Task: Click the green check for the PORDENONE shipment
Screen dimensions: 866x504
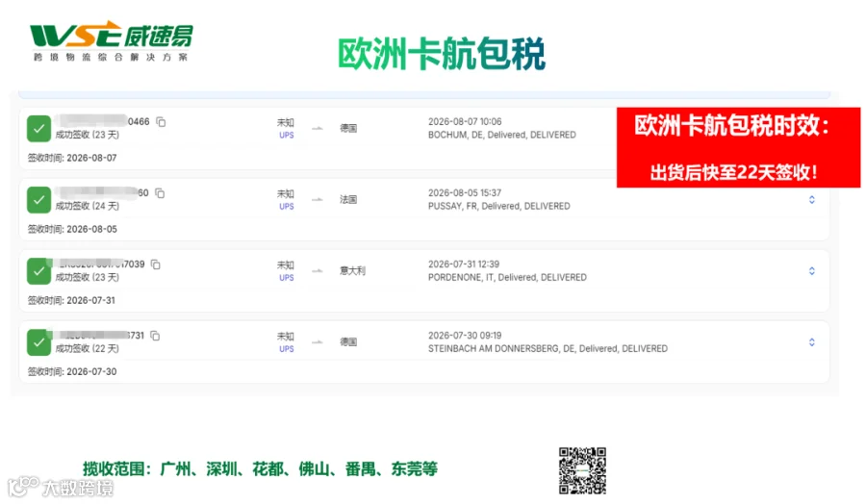Action: 38,271
